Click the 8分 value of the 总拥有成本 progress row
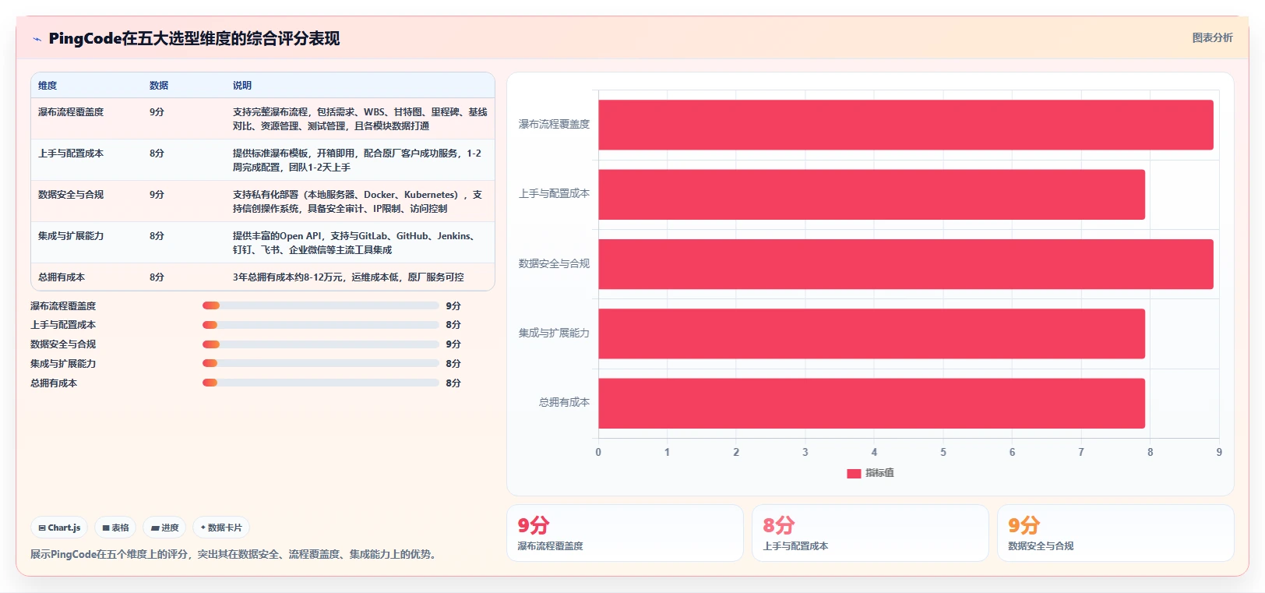This screenshot has height=593, width=1265. click(453, 383)
